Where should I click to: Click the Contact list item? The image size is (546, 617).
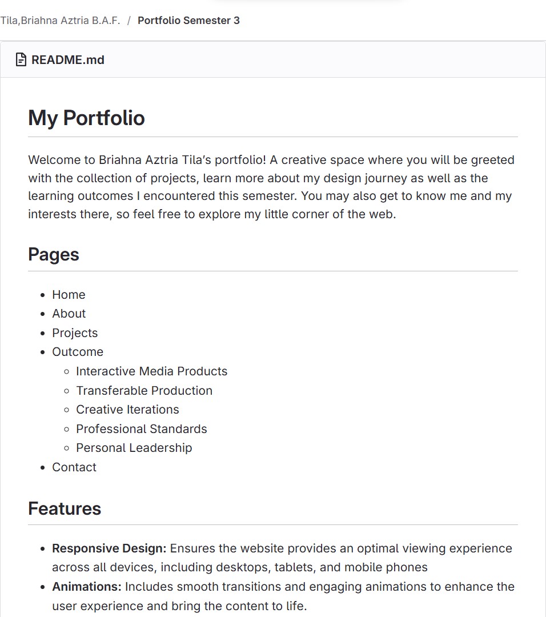74,467
